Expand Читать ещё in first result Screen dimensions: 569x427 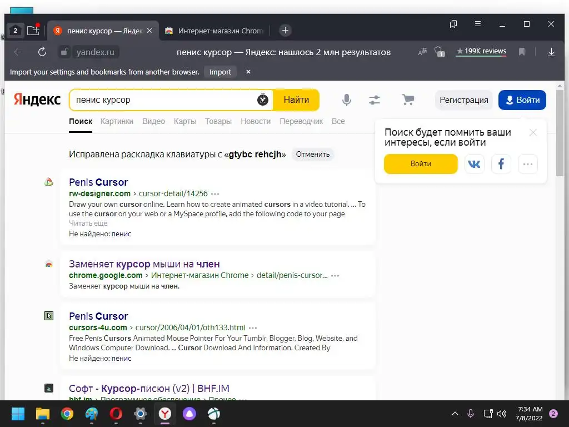click(88, 224)
